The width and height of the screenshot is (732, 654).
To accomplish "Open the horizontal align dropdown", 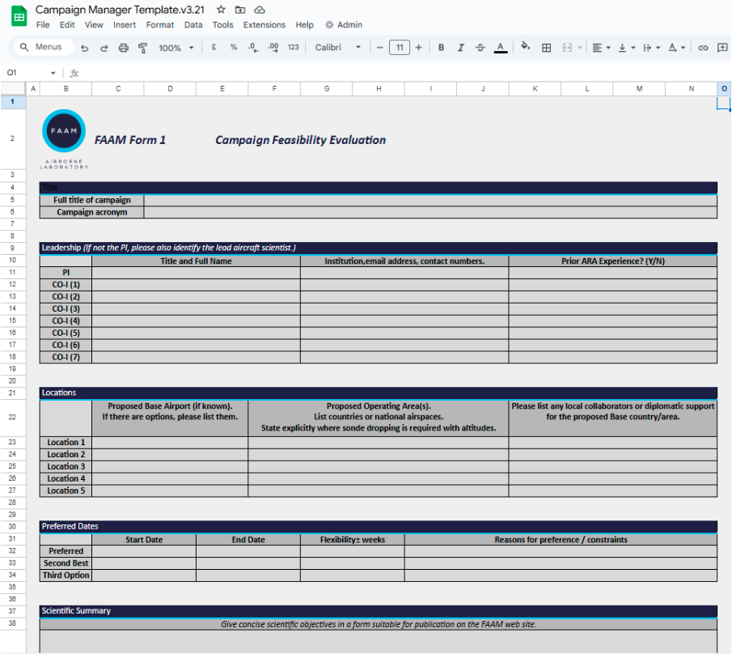I will tap(600, 48).
